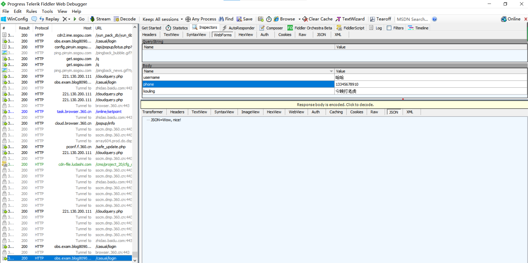Open the Tools menu
This screenshot has height=263, width=528.
click(x=47, y=11)
